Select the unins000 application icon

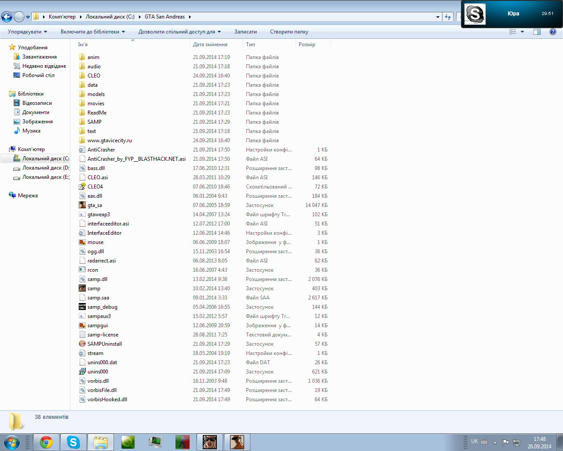[x=82, y=372]
